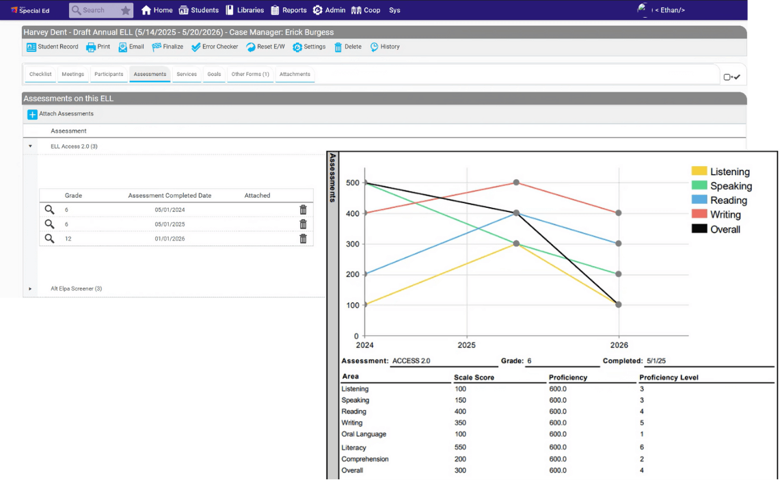Viewport: 780px width, 480px height.
Task: Click the Listening yellow legend swatch
Action: coord(699,171)
